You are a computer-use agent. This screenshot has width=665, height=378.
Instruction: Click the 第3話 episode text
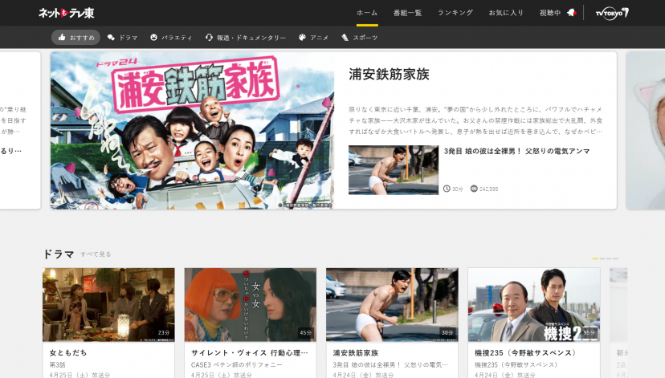click(57, 364)
